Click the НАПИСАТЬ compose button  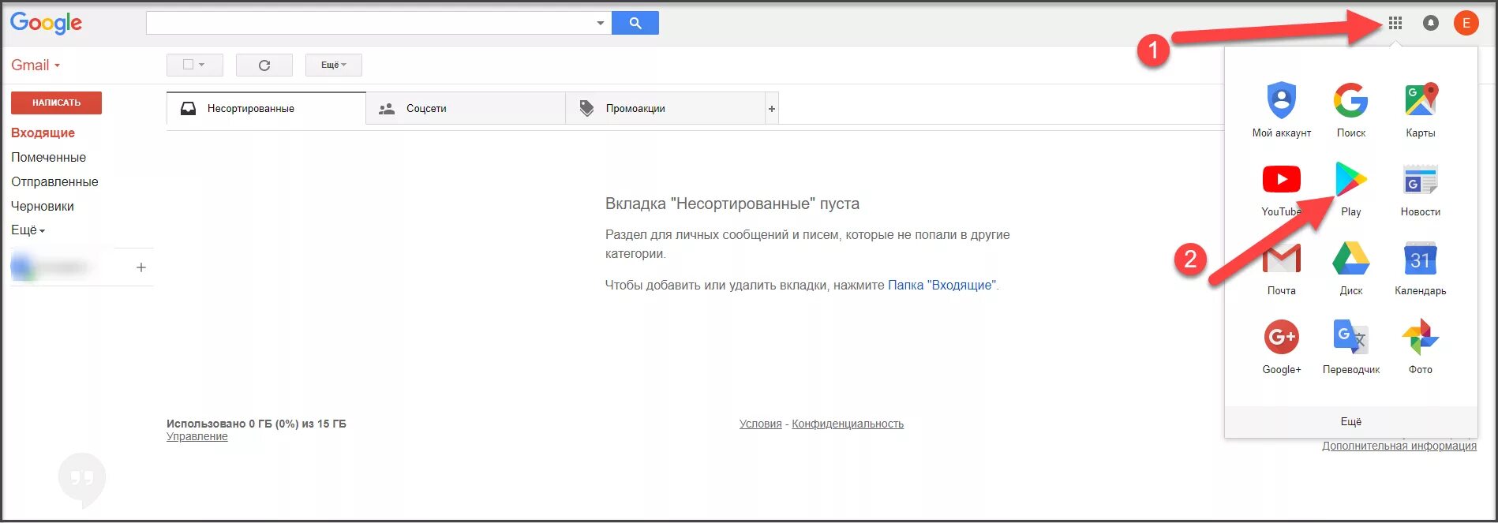(56, 103)
